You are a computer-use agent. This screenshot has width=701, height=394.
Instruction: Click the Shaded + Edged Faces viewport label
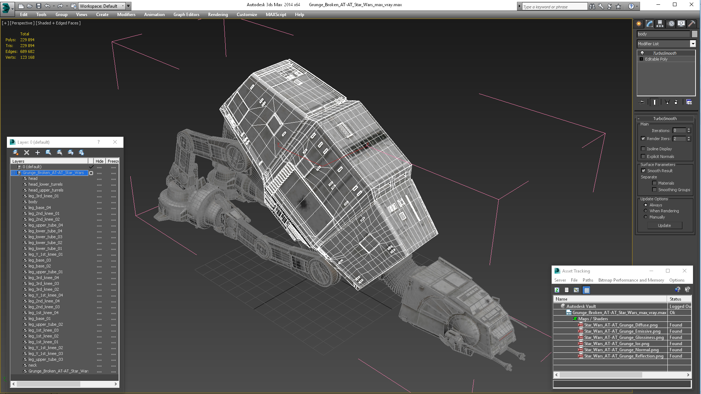coord(58,23)
